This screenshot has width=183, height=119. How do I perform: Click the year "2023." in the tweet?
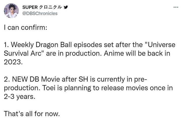13,62
